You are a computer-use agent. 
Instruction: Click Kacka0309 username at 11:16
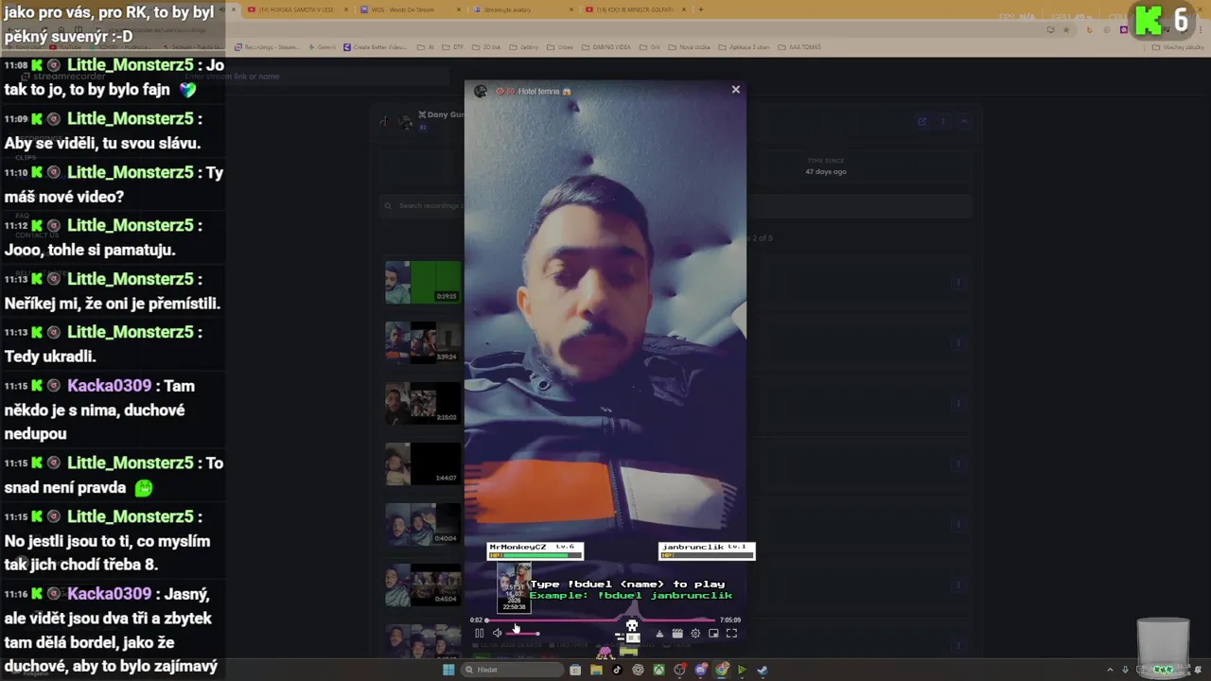[x=110, y=594]
